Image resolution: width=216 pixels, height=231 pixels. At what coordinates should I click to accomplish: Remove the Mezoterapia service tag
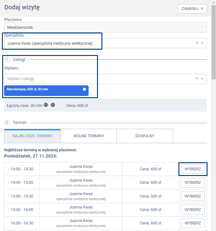pos(84,89)
